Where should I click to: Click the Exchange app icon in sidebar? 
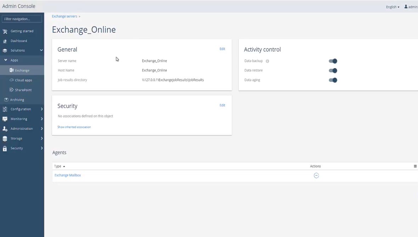pyautogui.click(x=12, y=70)
